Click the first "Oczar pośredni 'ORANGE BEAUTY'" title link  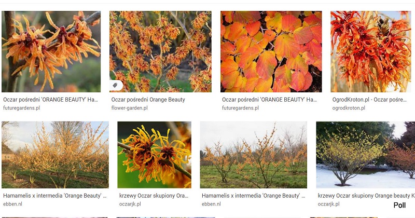point(50,100)
